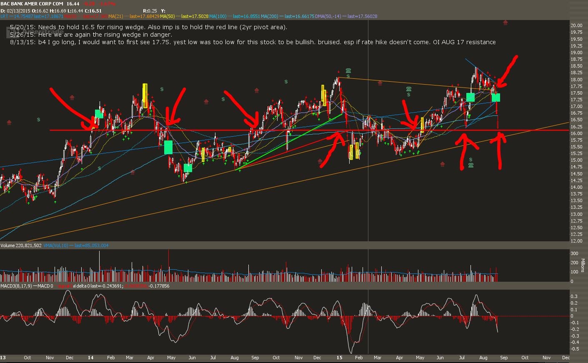Screen dimensions: 588x363
Task: Click the 20.00 label on the price axis
Action: click(576, 25)
